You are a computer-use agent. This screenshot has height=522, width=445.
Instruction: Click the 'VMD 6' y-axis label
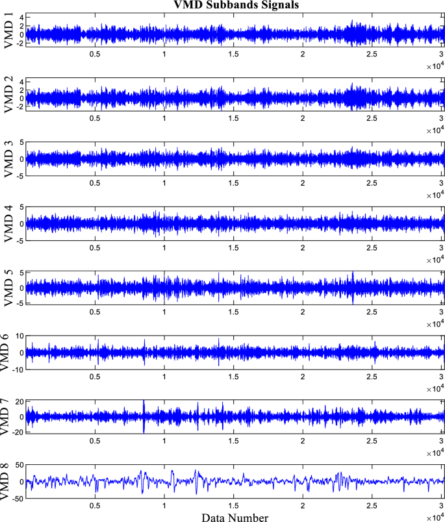pyautogui.click(x=5, y=353)
